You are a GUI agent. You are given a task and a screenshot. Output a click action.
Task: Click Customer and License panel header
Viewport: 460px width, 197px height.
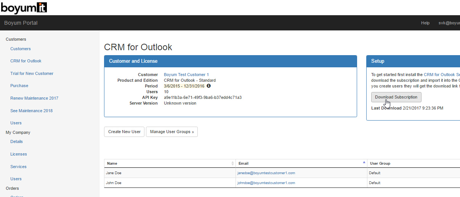point(231,61)
